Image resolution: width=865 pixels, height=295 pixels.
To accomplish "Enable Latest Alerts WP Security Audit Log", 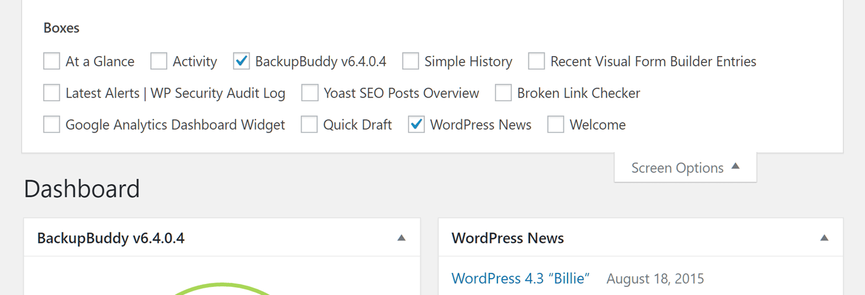I will pyautogui.click(x=51, y=92).
